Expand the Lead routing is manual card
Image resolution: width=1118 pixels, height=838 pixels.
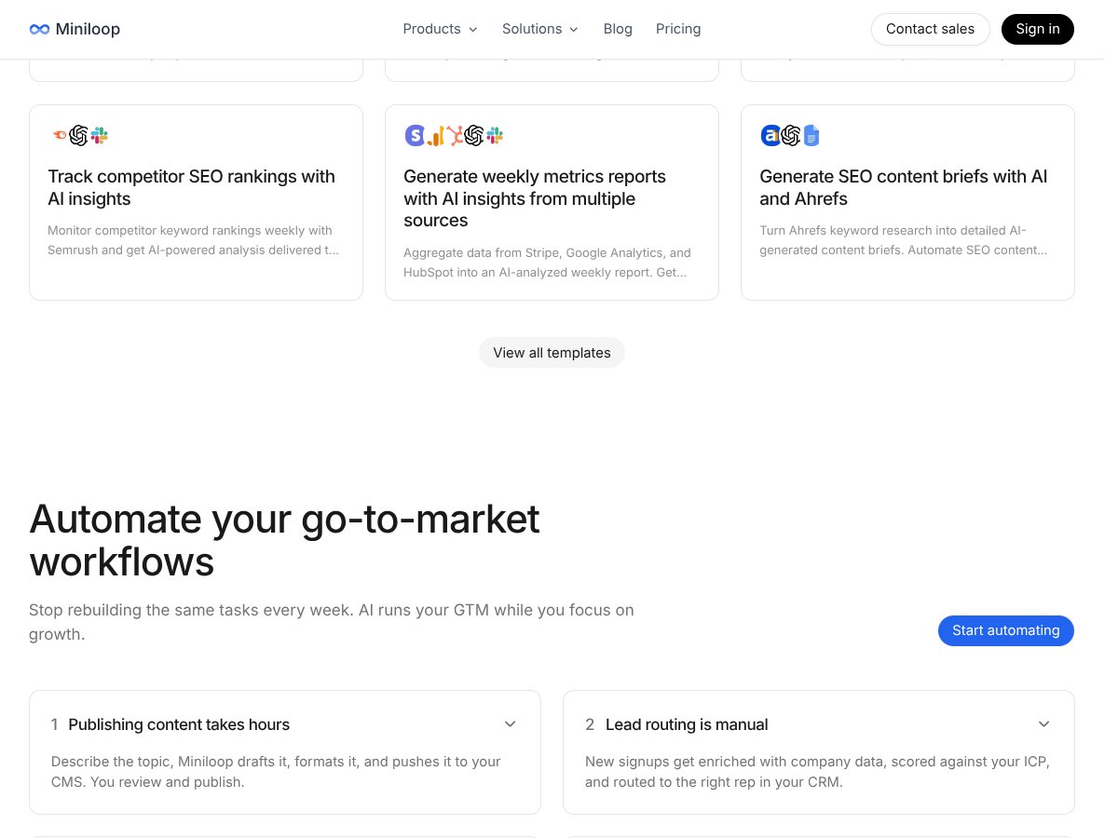[1043, 723]
